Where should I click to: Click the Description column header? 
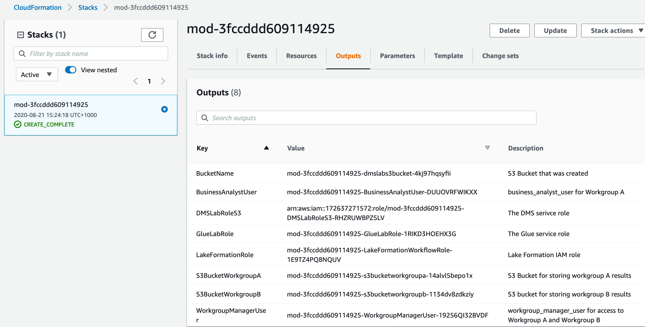tap(526, 148)
